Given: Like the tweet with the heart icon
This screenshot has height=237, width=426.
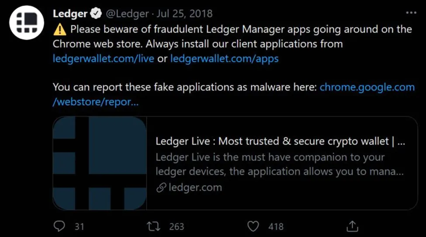Looking at the screenshot, I should click(x=253, y=227).
